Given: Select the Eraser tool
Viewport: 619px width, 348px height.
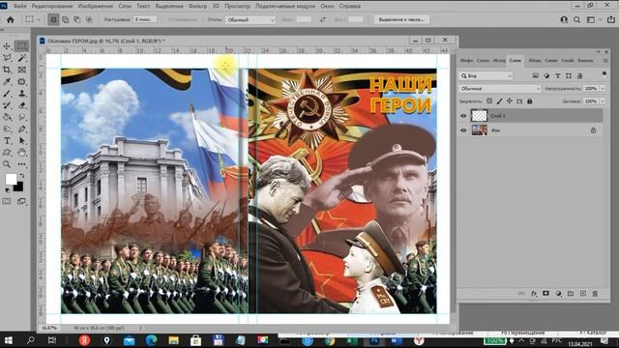Looking at the screenshot, I should [21, 105].
